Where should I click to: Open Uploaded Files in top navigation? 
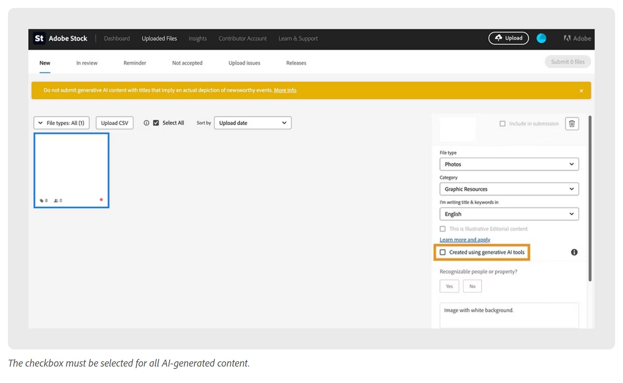(159, 38)
